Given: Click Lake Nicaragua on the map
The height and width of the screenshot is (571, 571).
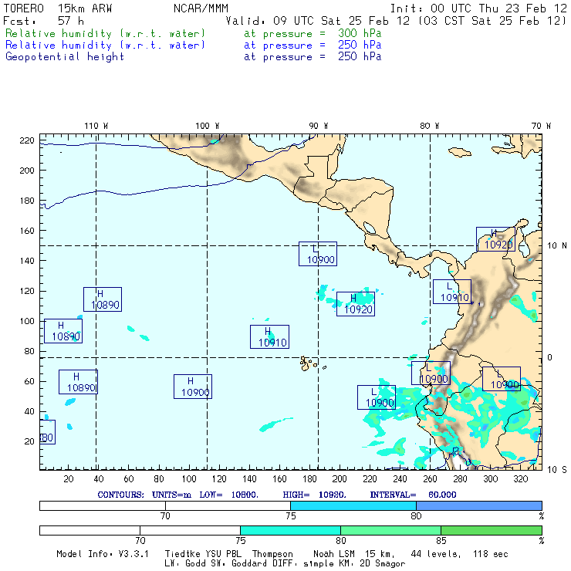Looking at the screenshot, I should pyautogui.click(x=370, y=228).
